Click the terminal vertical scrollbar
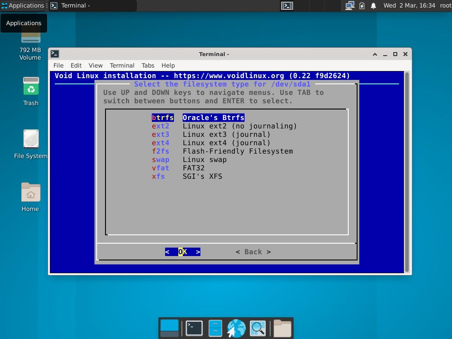452x339 pixels. click(x=407, y=172)
